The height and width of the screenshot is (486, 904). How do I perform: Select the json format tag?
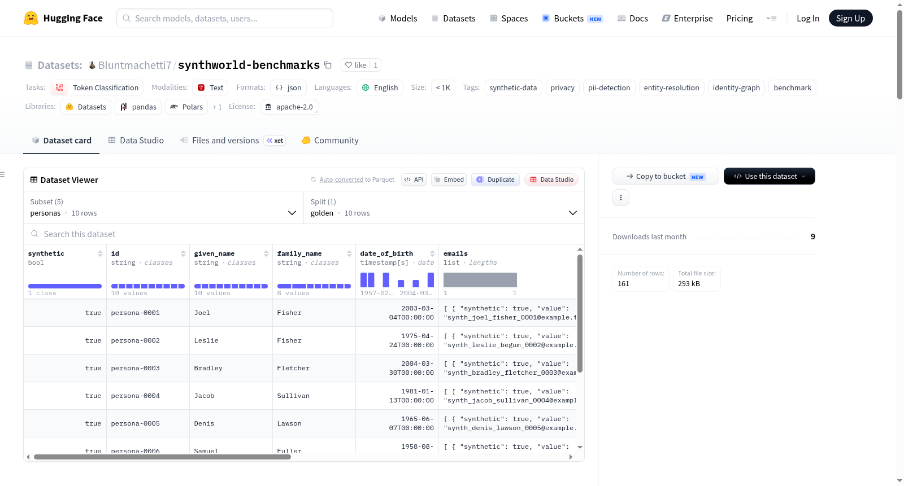pos(288,87)
